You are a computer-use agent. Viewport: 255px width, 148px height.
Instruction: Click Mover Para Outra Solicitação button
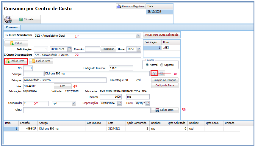[162, 35]
